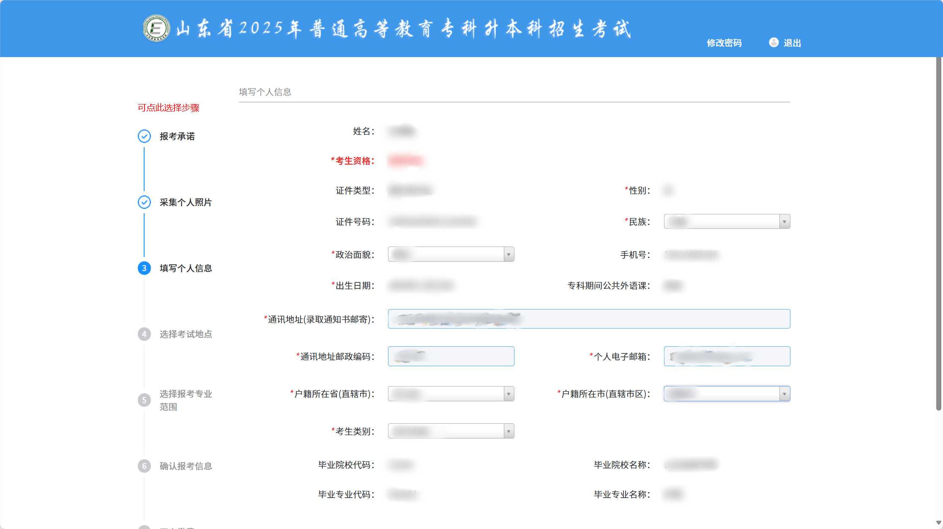Click the 性别 label

[x=637, y=191]
